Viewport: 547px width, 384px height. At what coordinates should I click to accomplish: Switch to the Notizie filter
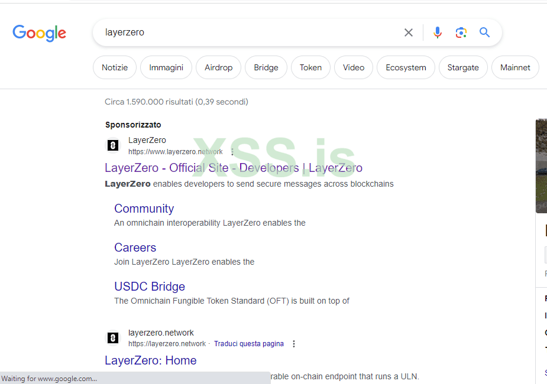coord(114,67)
